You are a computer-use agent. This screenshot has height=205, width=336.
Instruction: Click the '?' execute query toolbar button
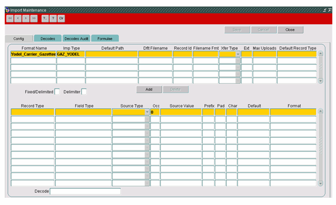pos(53,18)
